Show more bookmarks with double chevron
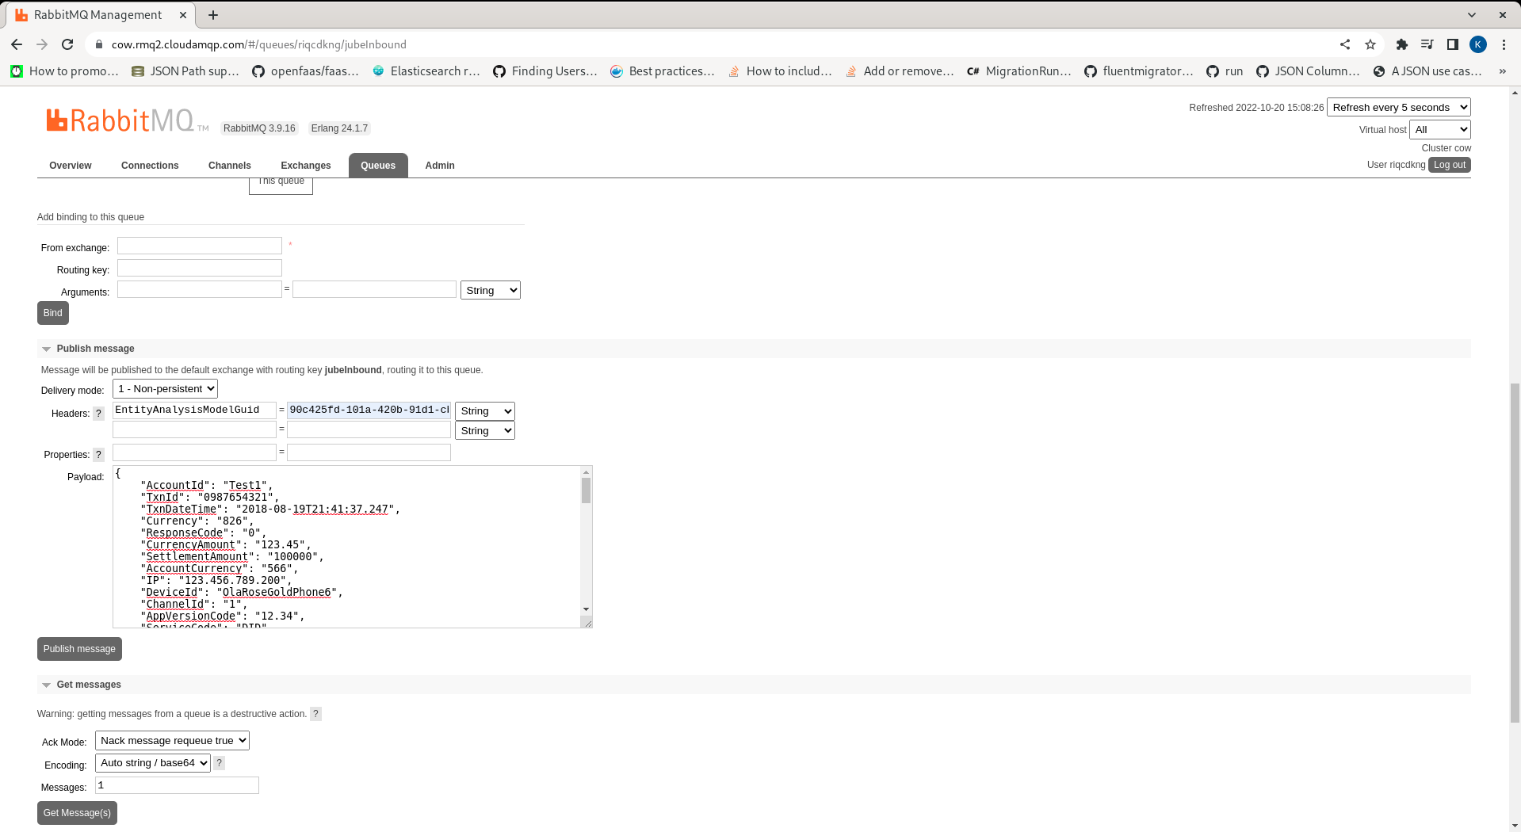Image resolution: width=1521 pixels, height=832 pixels. pos(1502,71)
